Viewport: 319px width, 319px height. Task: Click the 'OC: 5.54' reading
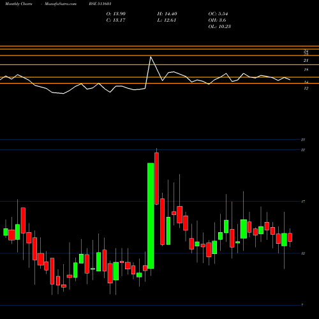(218, 14)
